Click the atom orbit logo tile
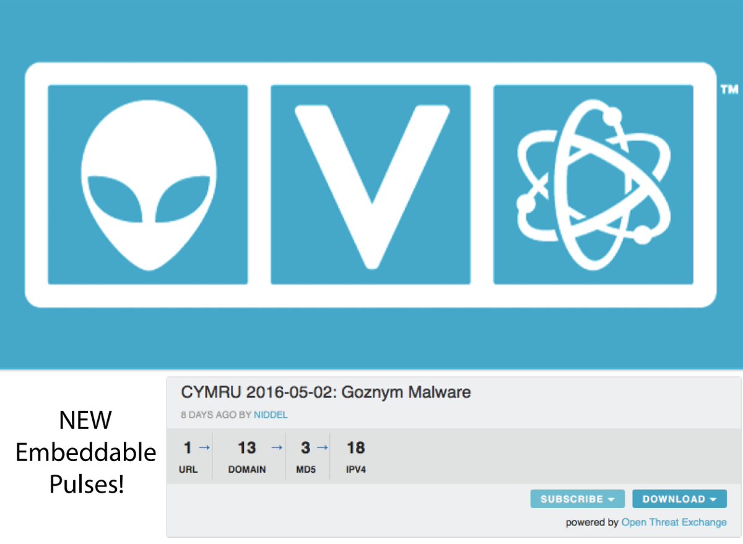Viewport: 743px width, 544px height. (x=593, y=184)
